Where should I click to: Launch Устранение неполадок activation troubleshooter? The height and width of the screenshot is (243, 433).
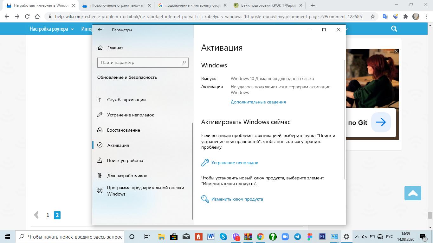tap(230, 163)
